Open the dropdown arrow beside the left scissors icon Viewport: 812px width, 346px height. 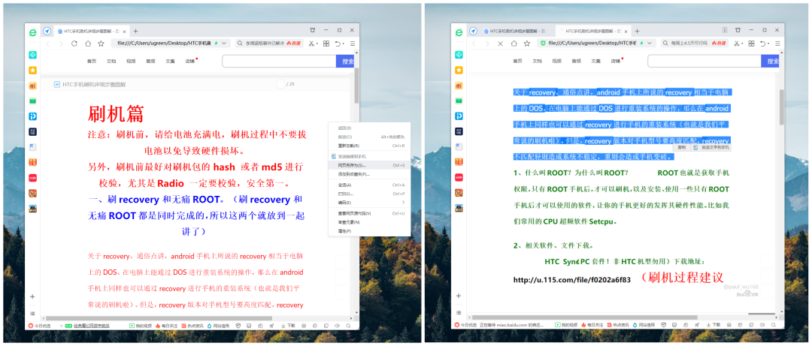(317, 44)
